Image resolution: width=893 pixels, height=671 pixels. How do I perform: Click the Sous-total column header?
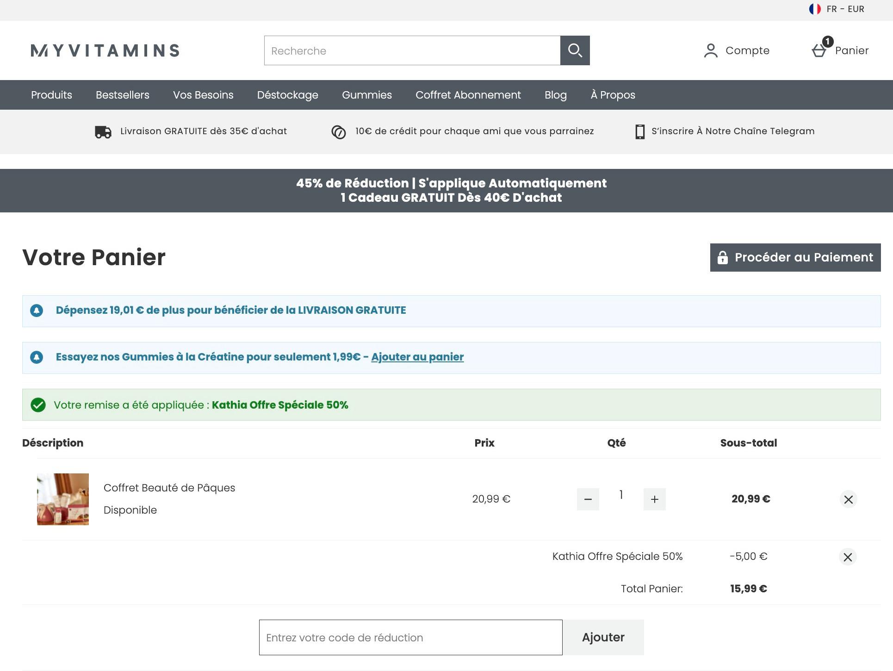click(749, 443)
